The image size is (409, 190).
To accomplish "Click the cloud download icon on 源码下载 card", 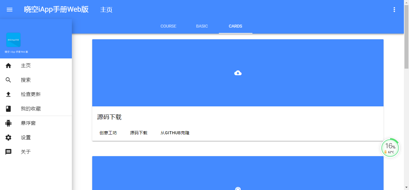I will pos(237,73).
